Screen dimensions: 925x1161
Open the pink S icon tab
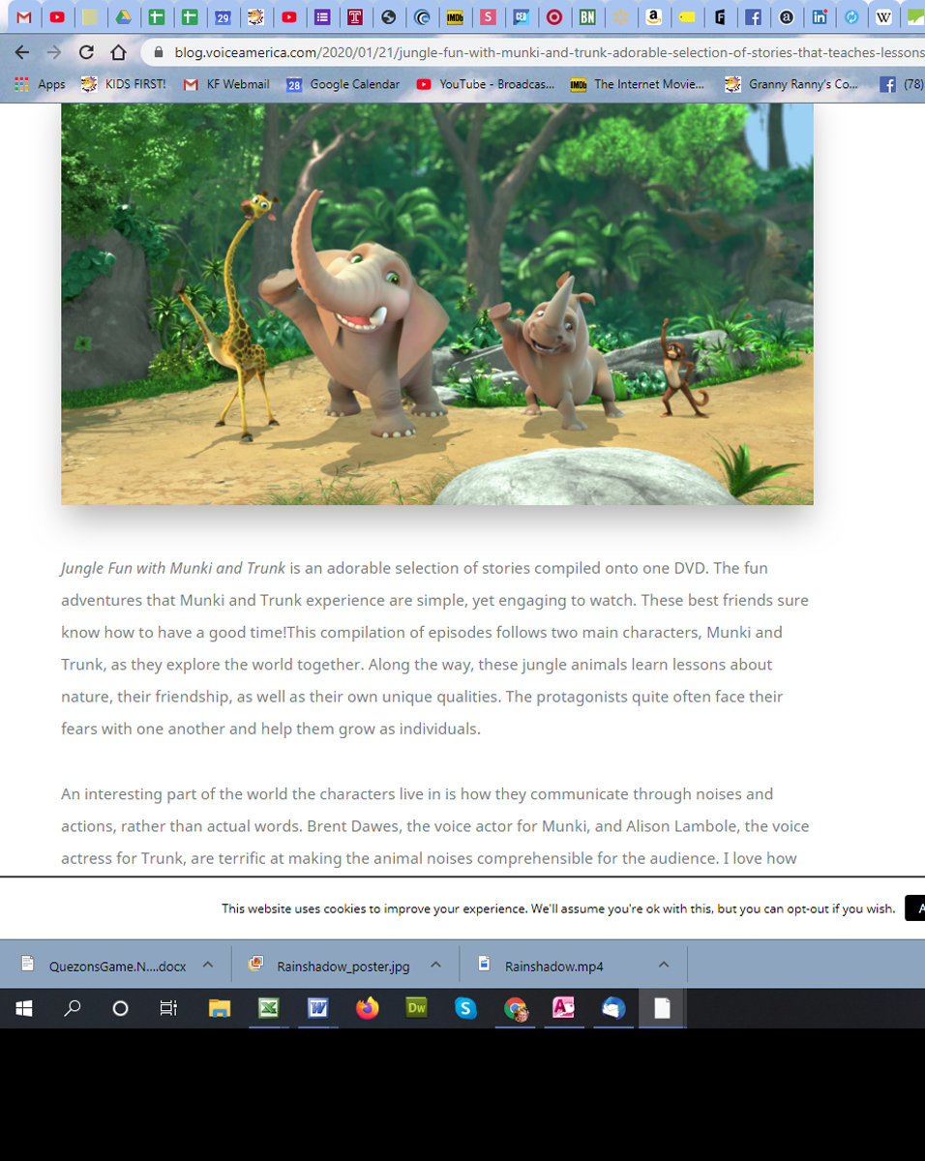tap(488, 16)
